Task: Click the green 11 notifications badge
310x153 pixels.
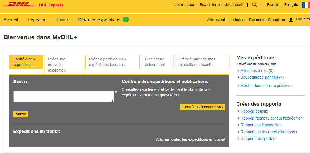Action: (126, 20)
